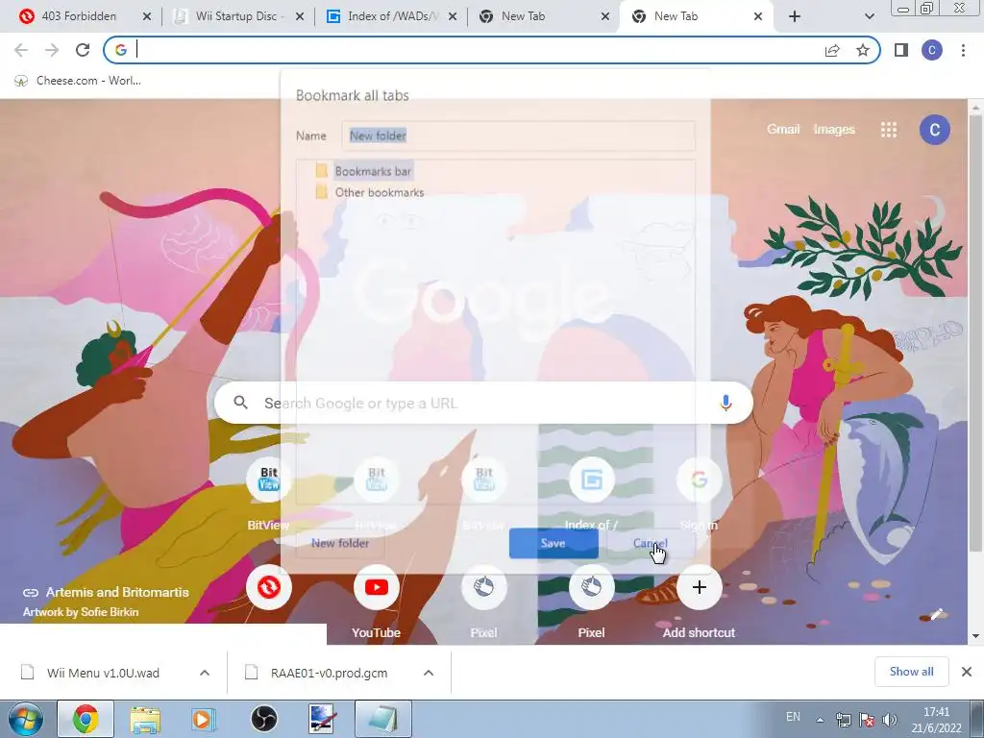984x738 pixels.
Task: Open the Chrome profile avatar in toolbar
Action: click(932, 50)
